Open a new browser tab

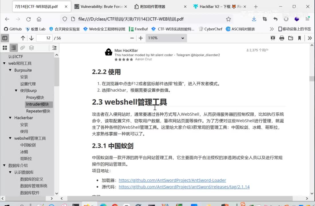click(x=256, y=7)
